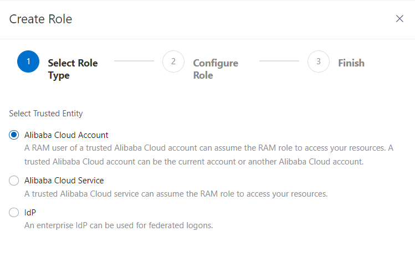Screen dimensions: 415x257
Task: Click the Alibaba Cloud Service label text
Action: click(64, 181)
